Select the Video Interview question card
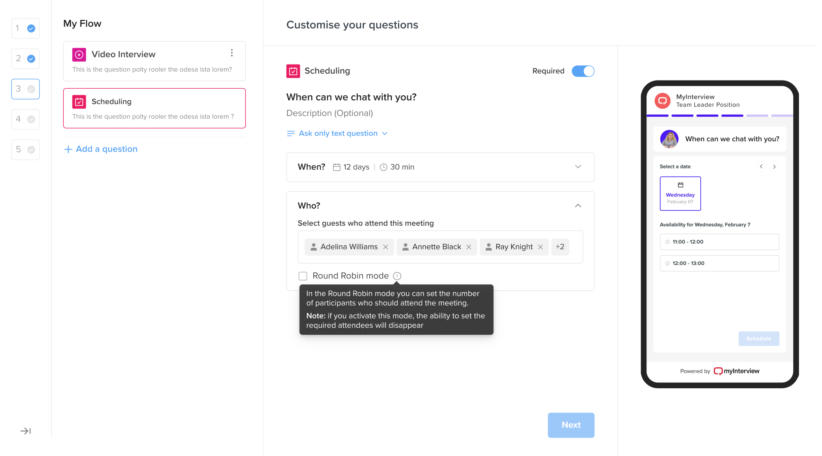 coord(154,61)
